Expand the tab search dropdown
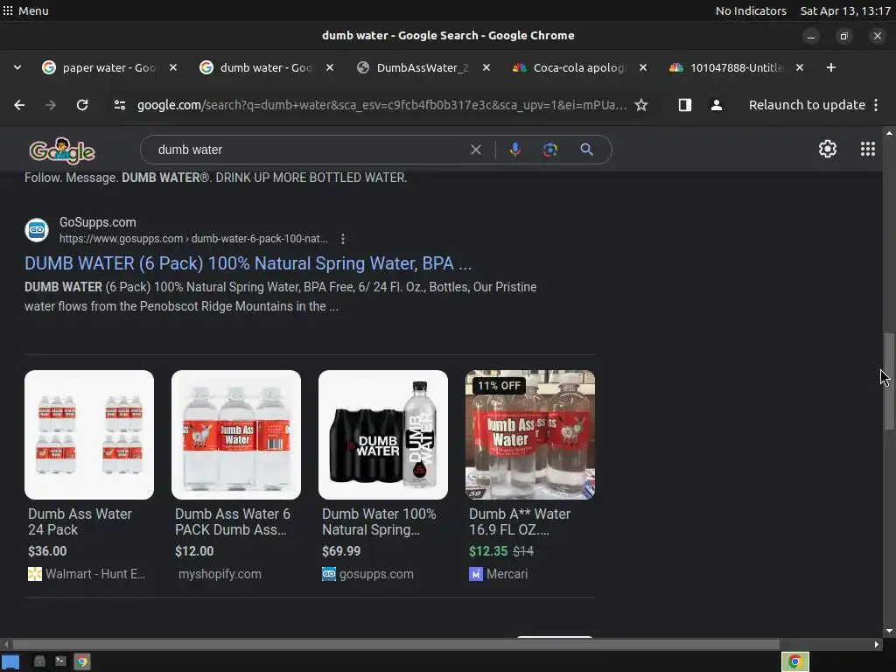 [17, 67]
